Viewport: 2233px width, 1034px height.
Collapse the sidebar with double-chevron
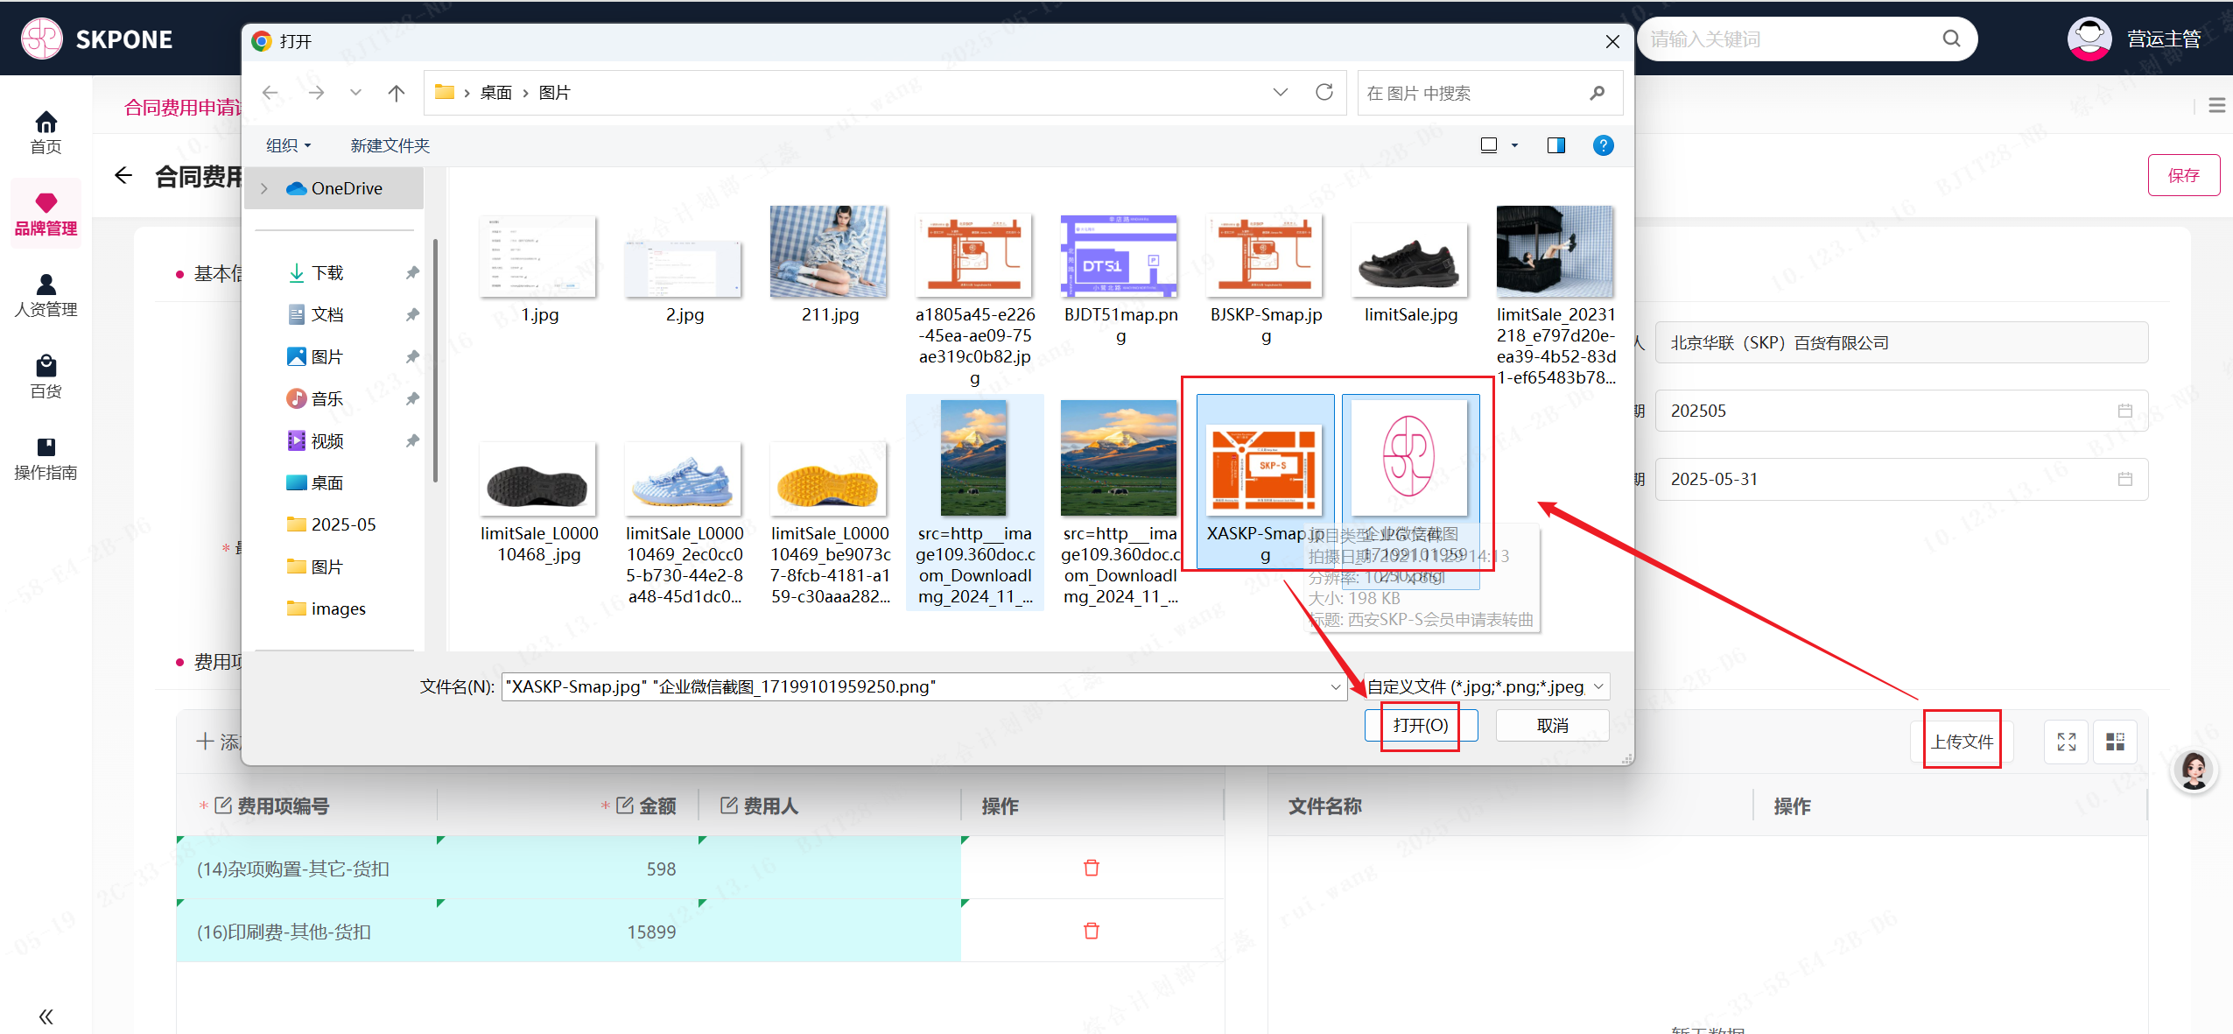click(x=46, y=1016)
